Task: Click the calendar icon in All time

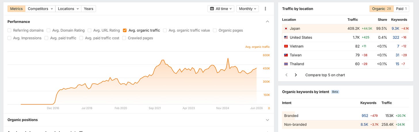Action: coord(212,9)
